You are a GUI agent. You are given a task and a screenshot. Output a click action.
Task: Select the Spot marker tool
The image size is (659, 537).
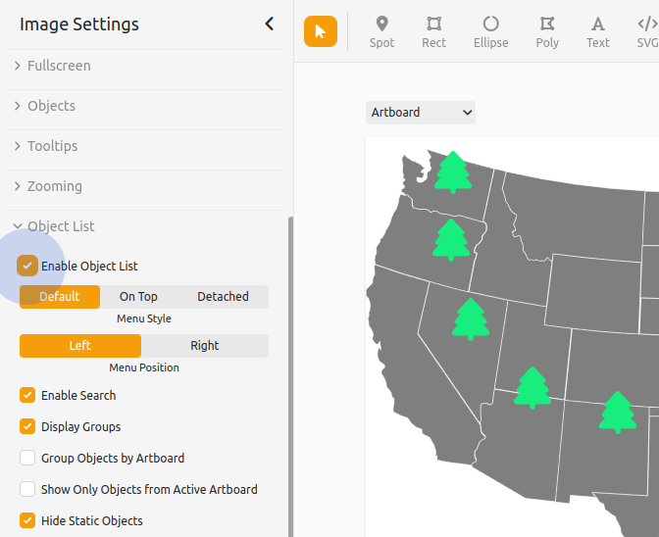coord(381,31)
